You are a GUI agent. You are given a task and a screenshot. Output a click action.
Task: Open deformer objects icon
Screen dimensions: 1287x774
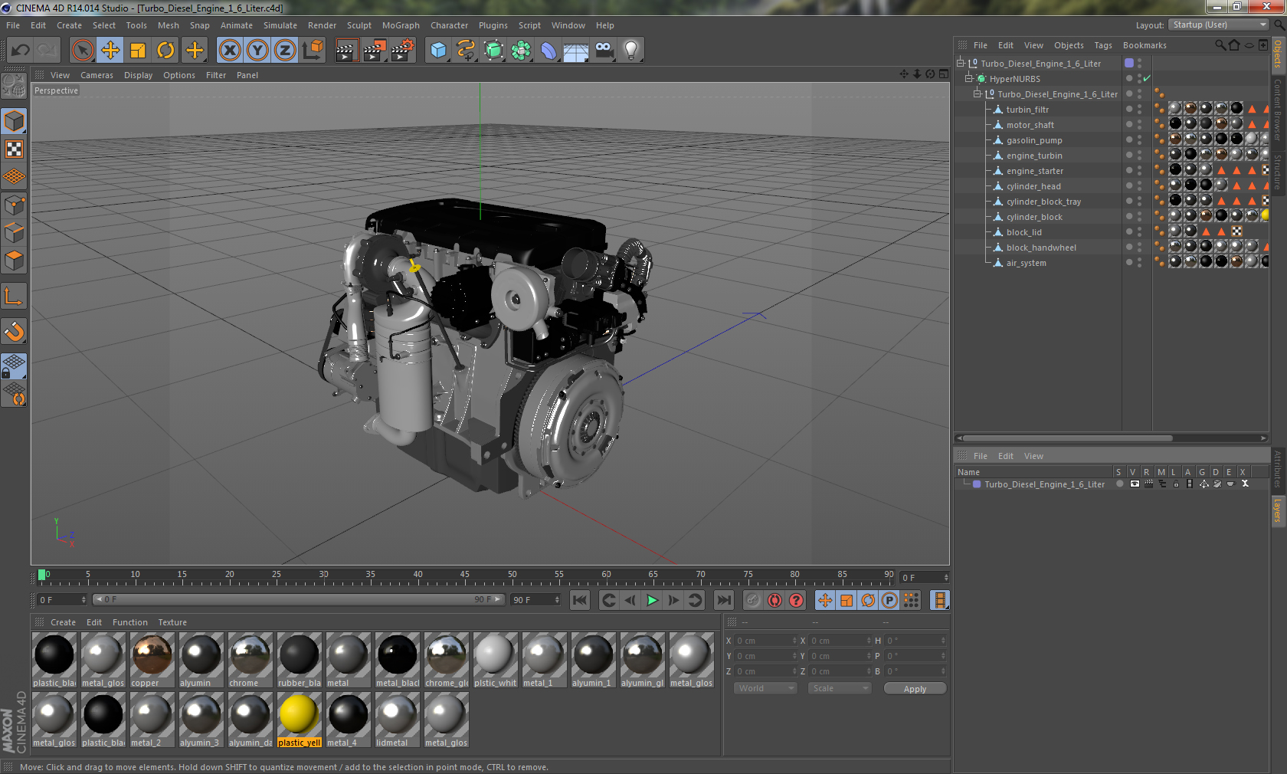pos(549,51)
